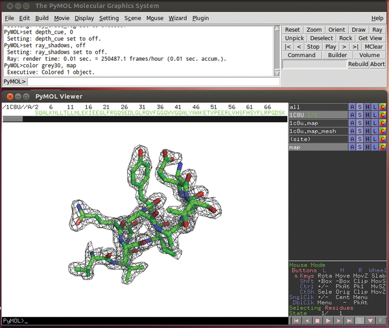389x328 pixels.
Task: Open the Setting menu
Action: tap(109, 18)
